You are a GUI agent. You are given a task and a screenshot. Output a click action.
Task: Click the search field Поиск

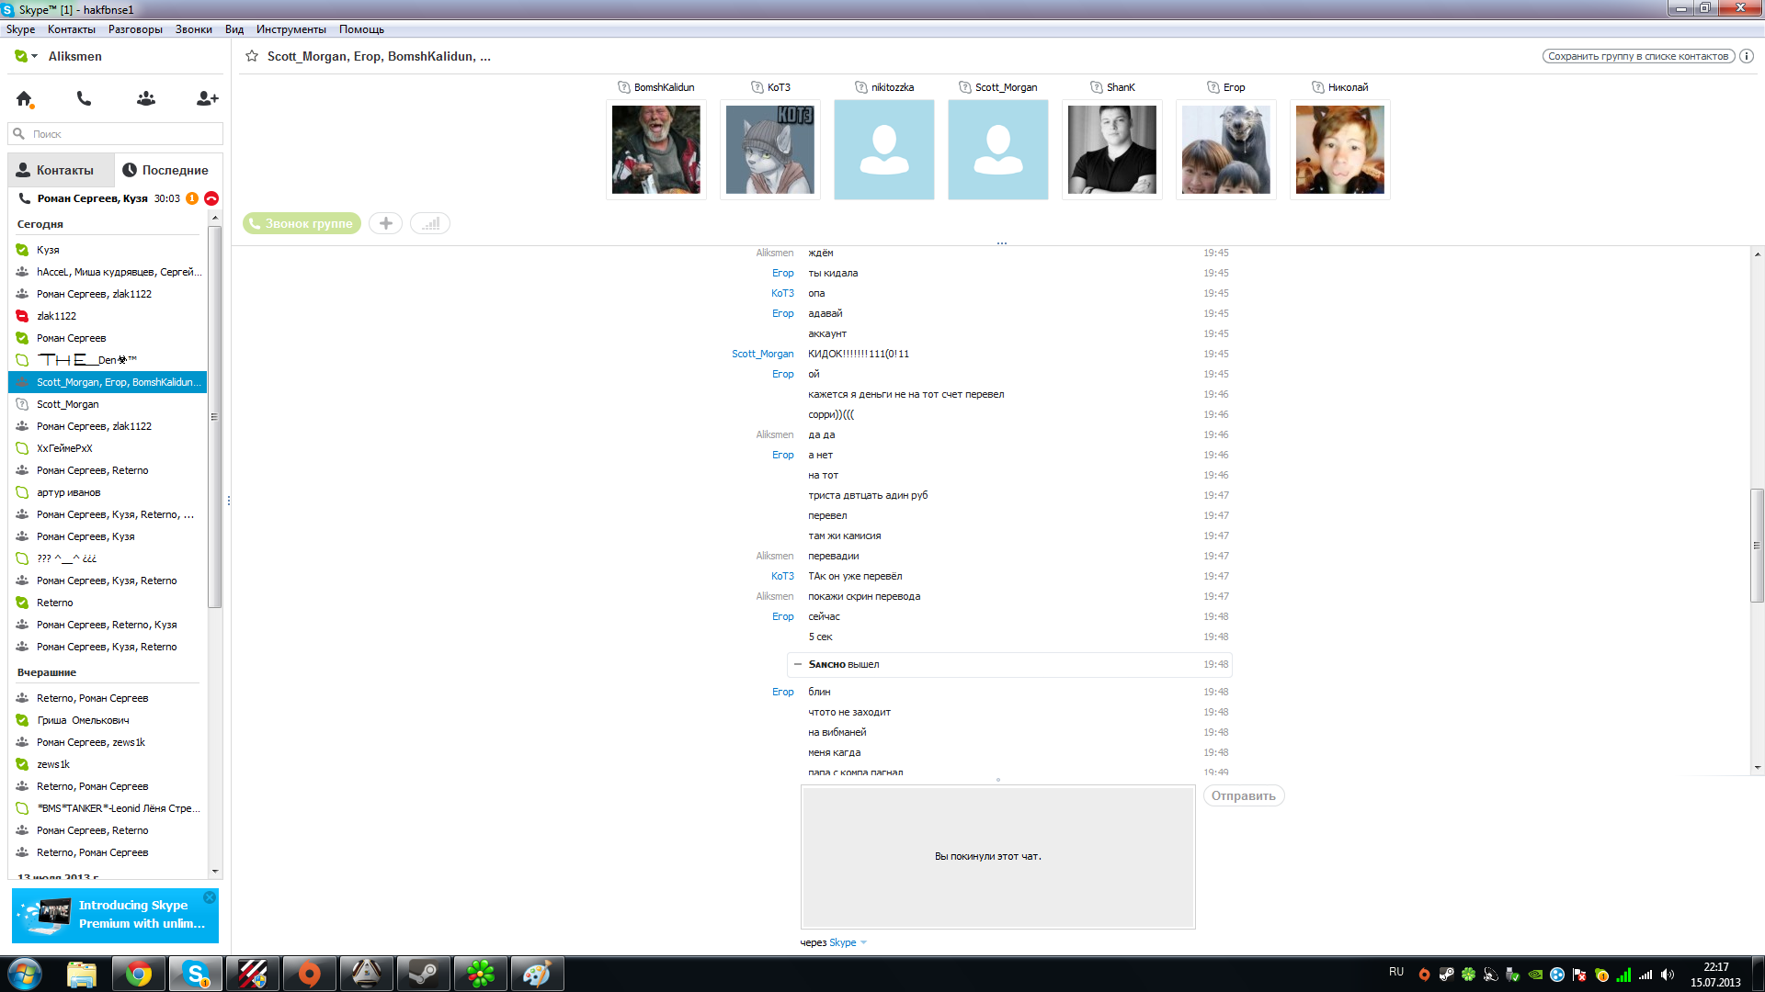point(116,134)
